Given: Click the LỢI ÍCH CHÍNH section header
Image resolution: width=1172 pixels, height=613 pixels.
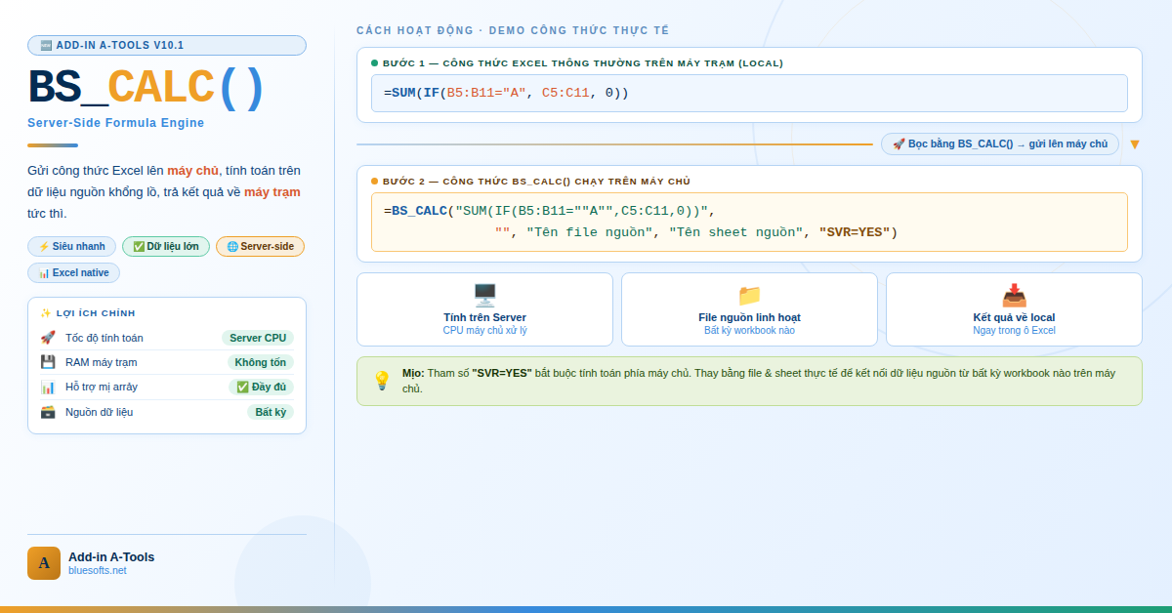Looking at the screenshot, I should [x=88, y=313].
